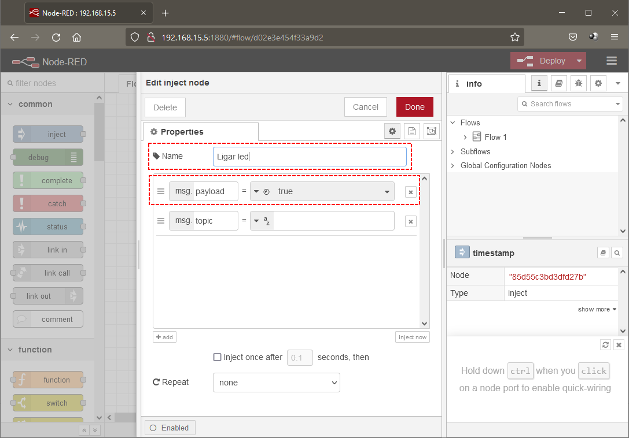Grab the msg.topic row reorder handle

(161, 221)
